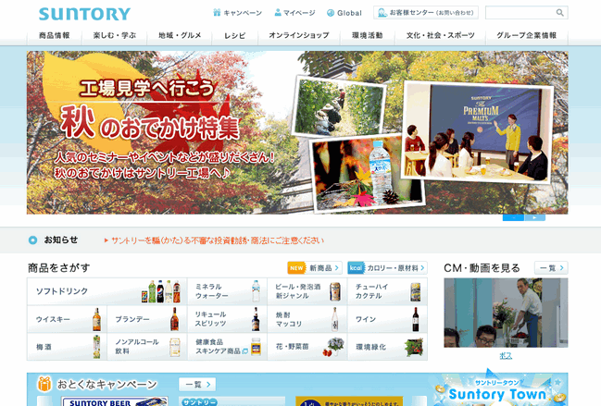The image size is (601, 406).
Task: Open レシピ menu
Action: pyautogui.click(x=235, y=35)
